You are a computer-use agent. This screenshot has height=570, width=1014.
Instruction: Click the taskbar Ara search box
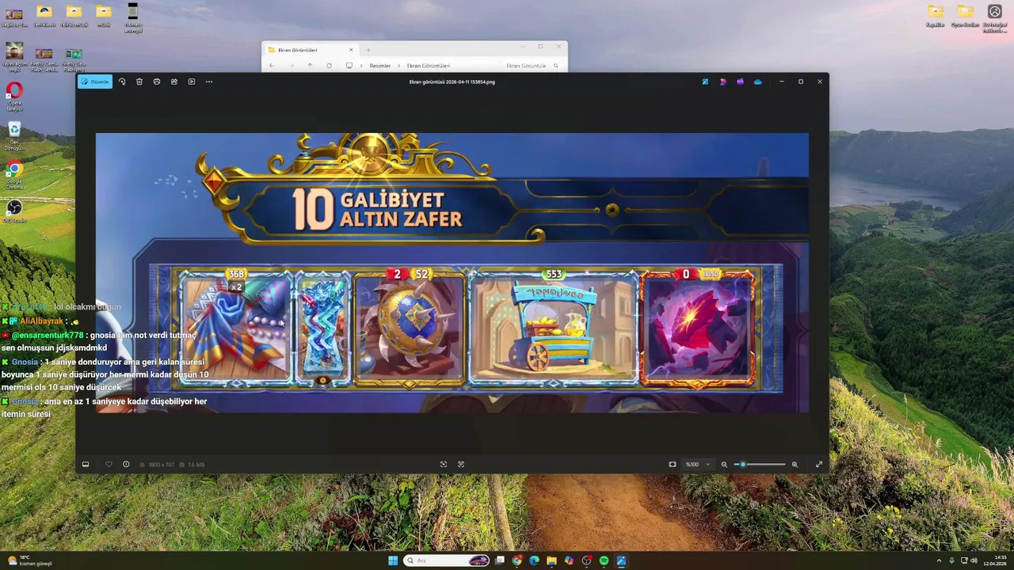coord(448,560)
